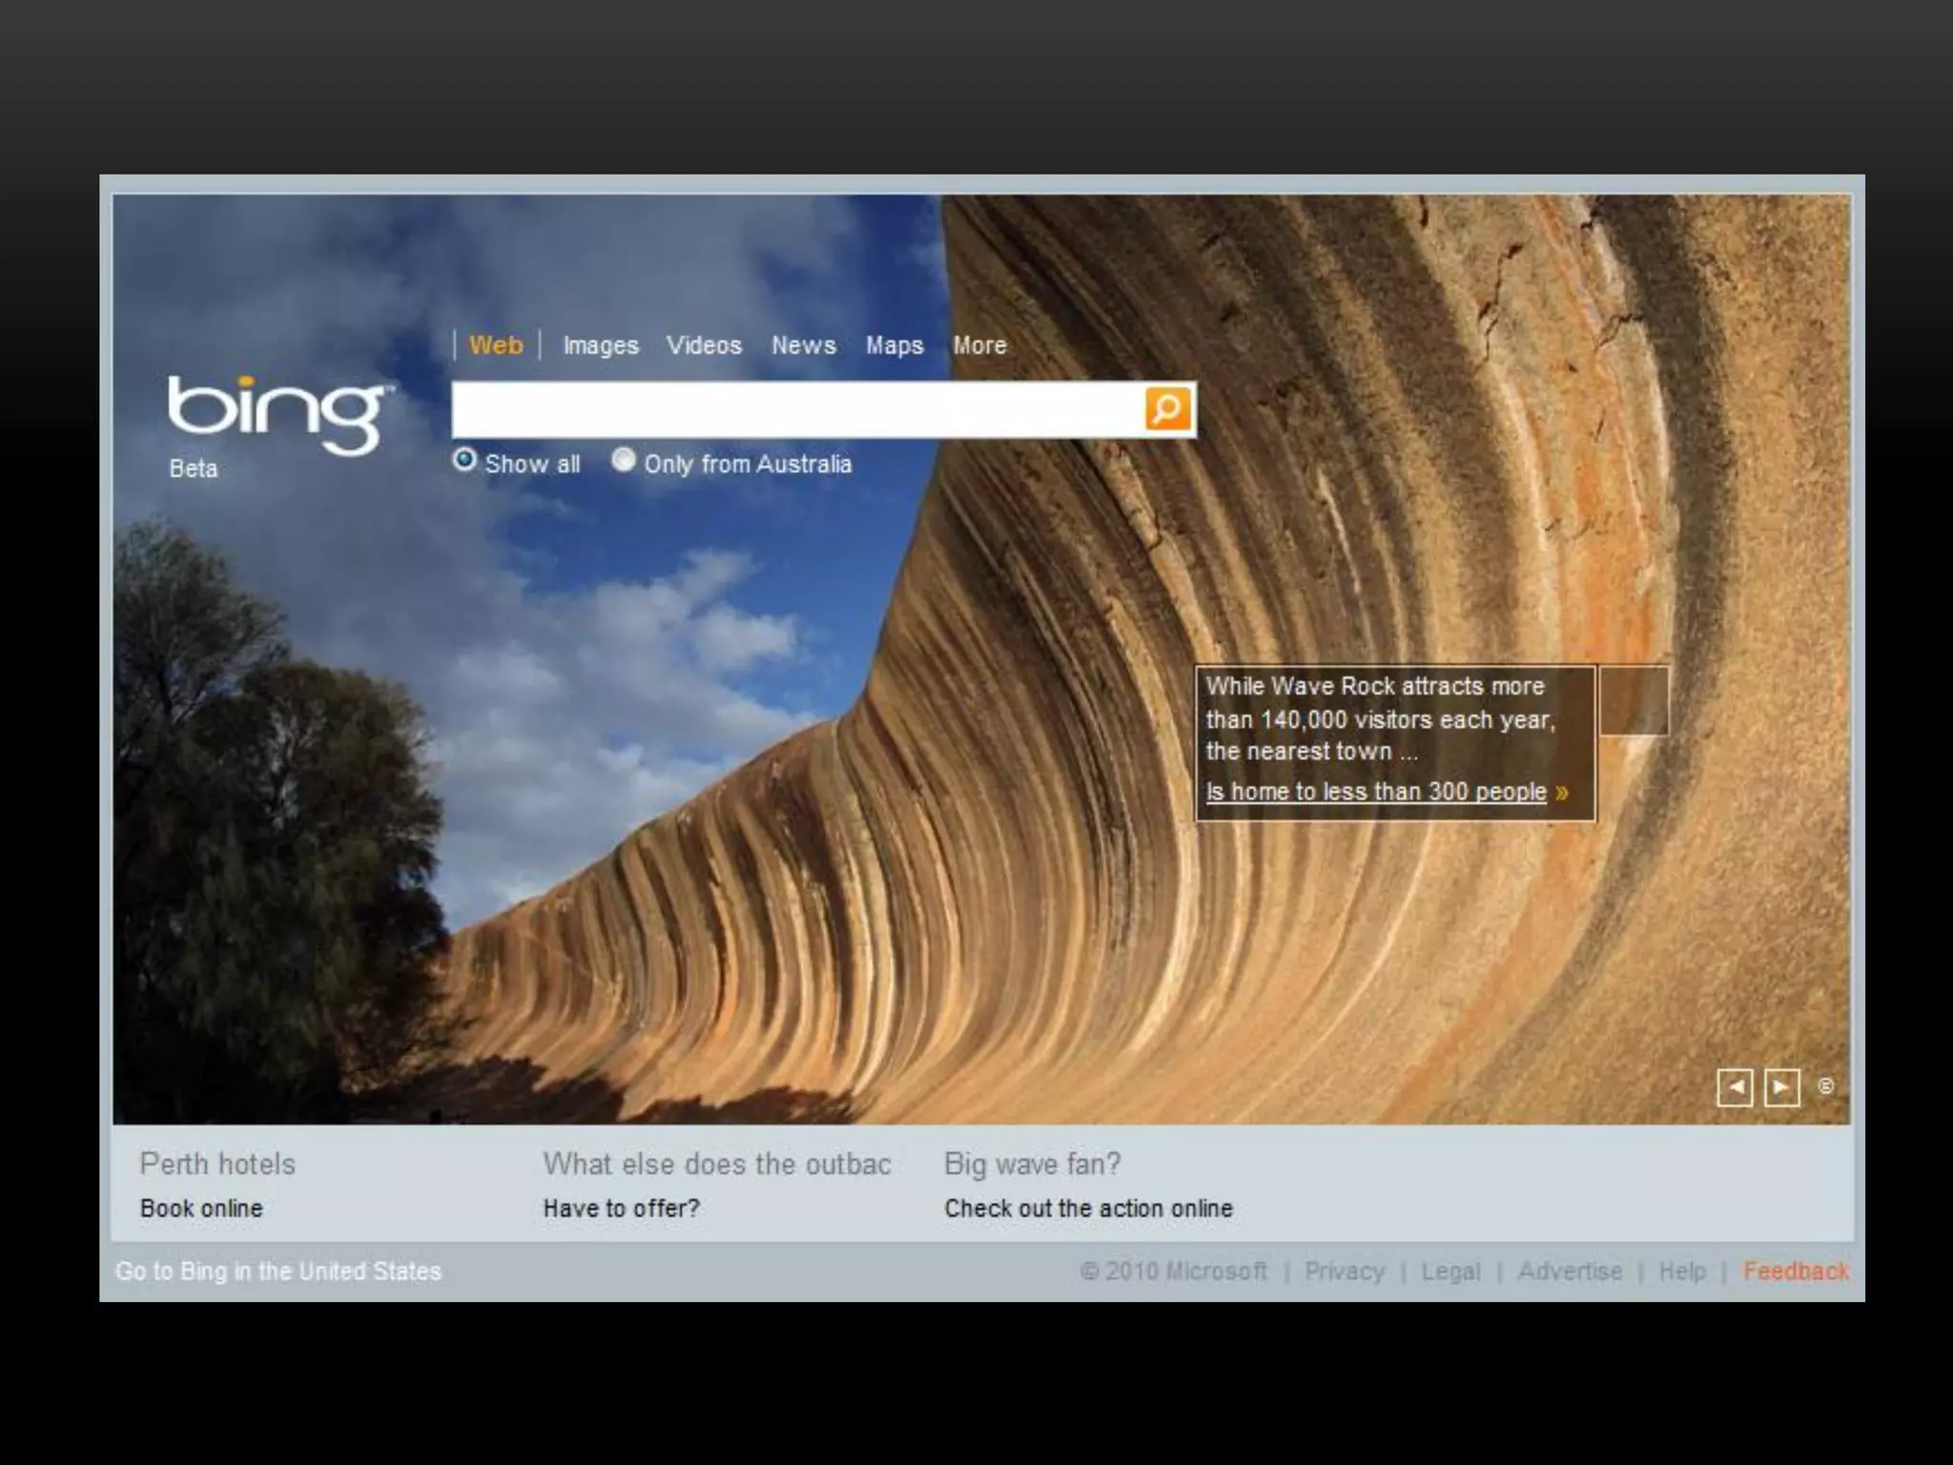Show the previous homepage image
This screenshot has height=1465, width=1953.
click(x=1735, y=1087)
